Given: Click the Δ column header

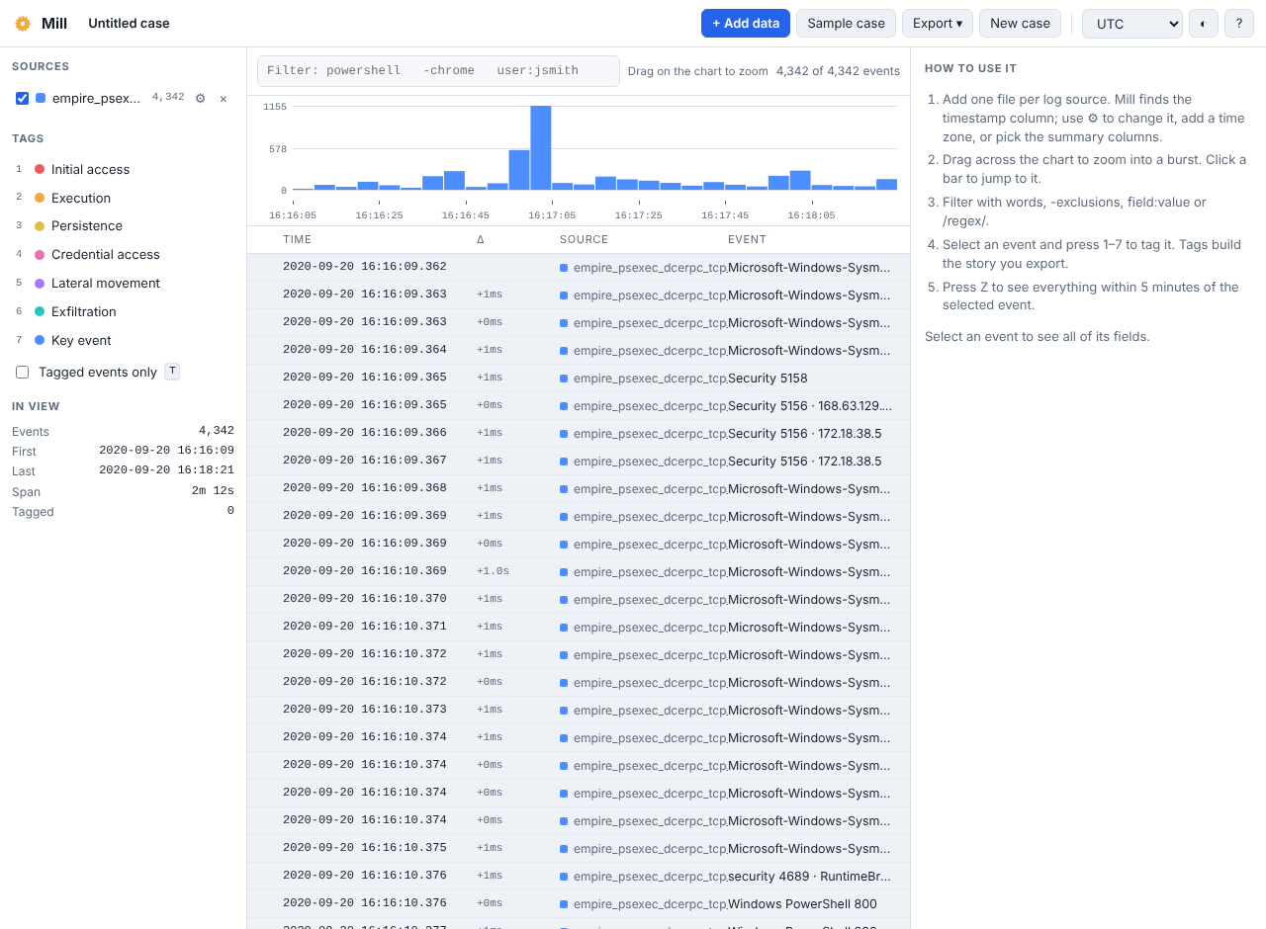Looking at the screenshot, I should point(481,239).
